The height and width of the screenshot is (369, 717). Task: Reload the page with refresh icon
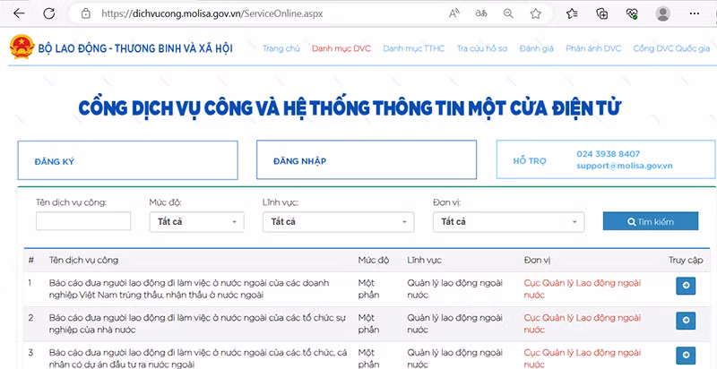tap(49, 13)
